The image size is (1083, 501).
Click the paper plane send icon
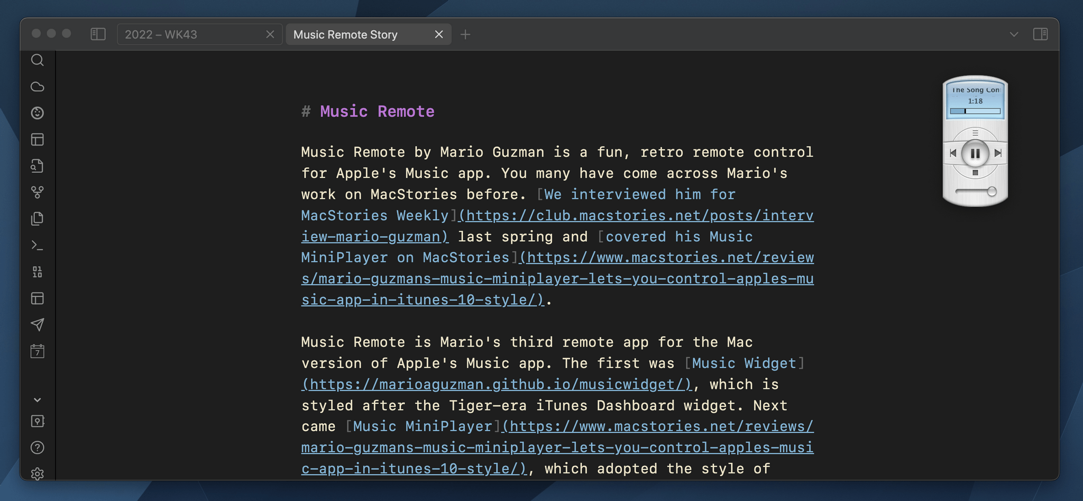tap(37, 325)
